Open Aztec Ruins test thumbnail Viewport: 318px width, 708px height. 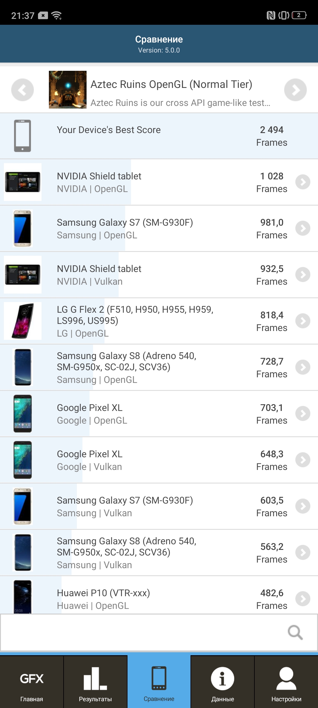coord(68,90)
